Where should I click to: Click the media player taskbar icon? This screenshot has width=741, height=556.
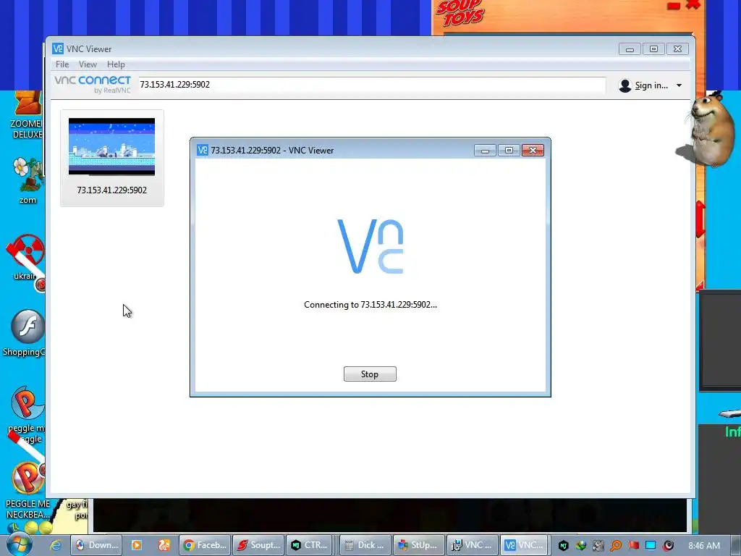click(x=137, y=545)
